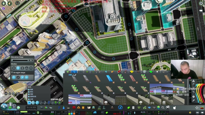Select the bulldozer tool
The height and width of the screenshot is (115, 205).
[202, 108]
